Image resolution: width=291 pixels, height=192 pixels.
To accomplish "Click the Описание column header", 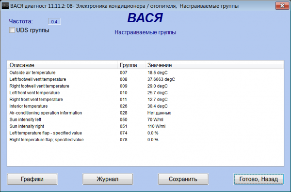I will point(63,65).
